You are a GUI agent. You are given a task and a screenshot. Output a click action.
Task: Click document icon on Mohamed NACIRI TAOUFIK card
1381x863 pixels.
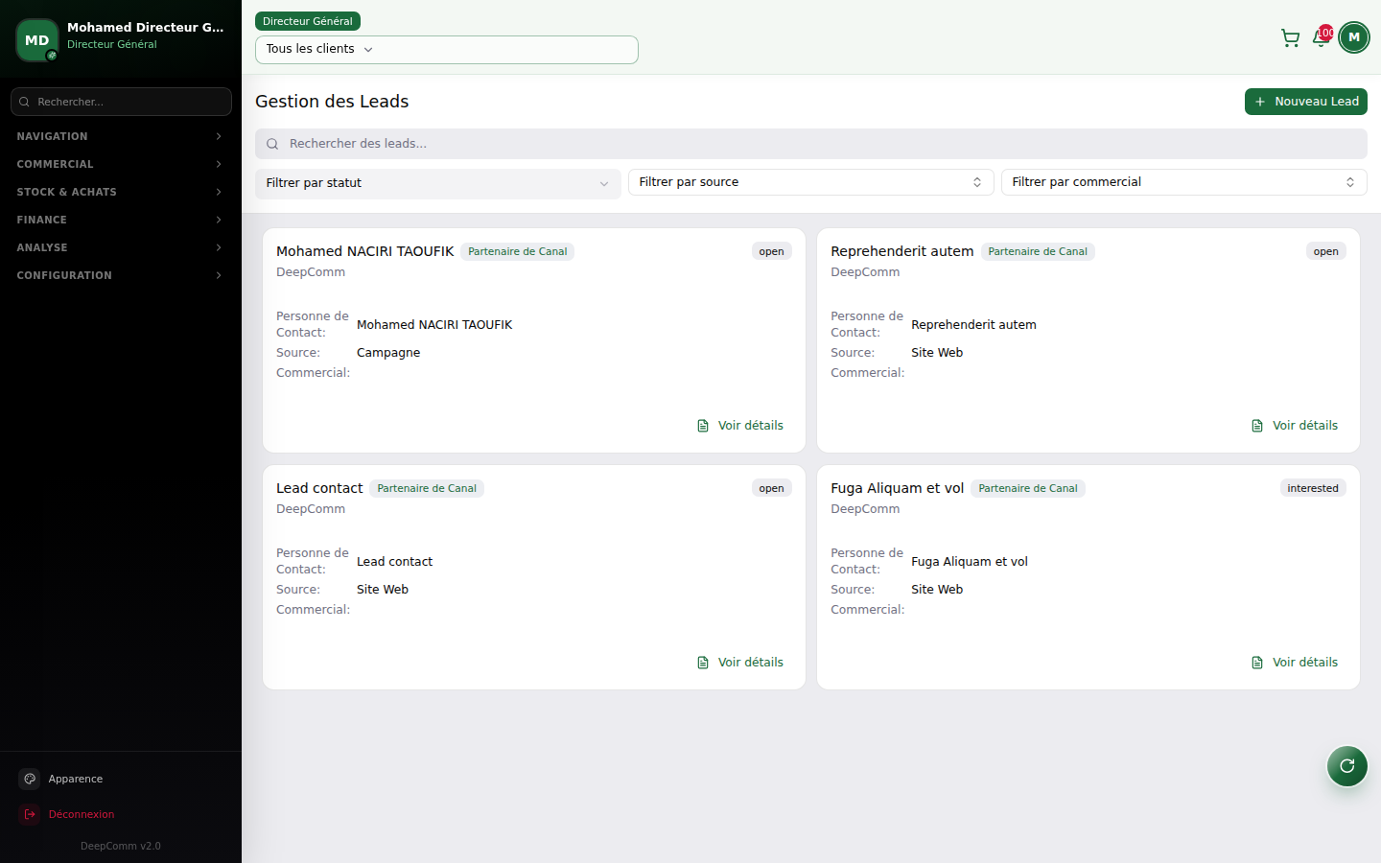point(703,426)
